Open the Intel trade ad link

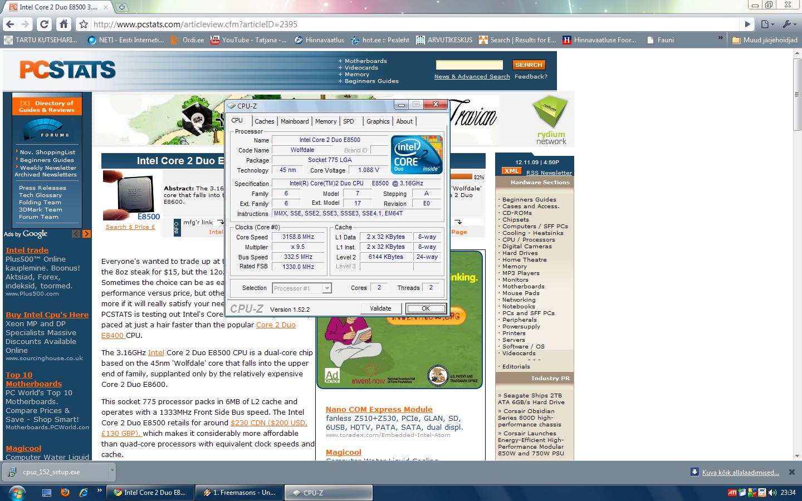pos(27,250)
